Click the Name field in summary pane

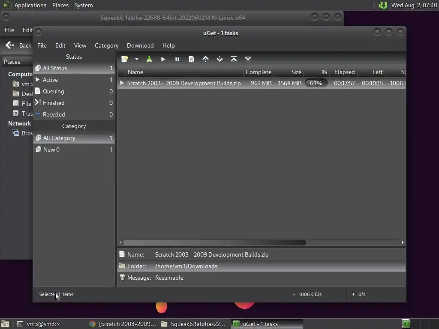click(x=262, y=254)
